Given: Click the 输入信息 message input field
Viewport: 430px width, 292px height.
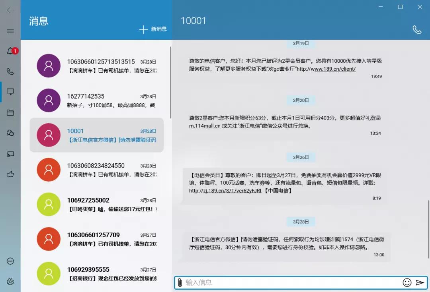Looking at the screenshot, I should [279, 282].
